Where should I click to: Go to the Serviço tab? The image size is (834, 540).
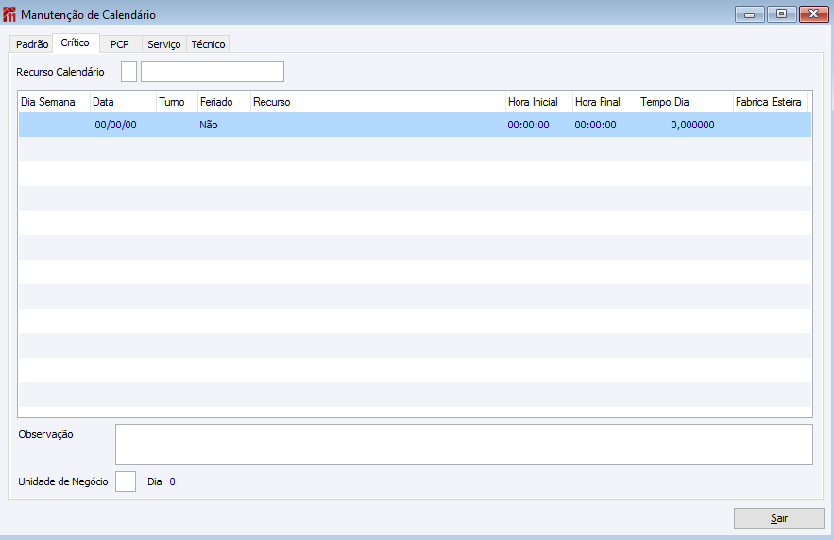(x=163, y=44)
